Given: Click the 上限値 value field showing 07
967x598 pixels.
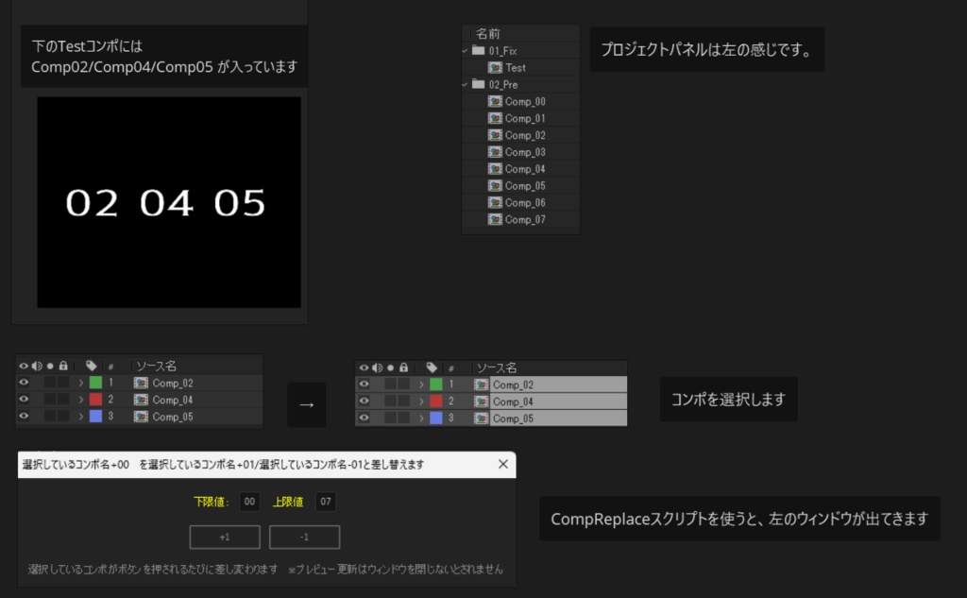Looking at the screenshot, I should 325,502.
